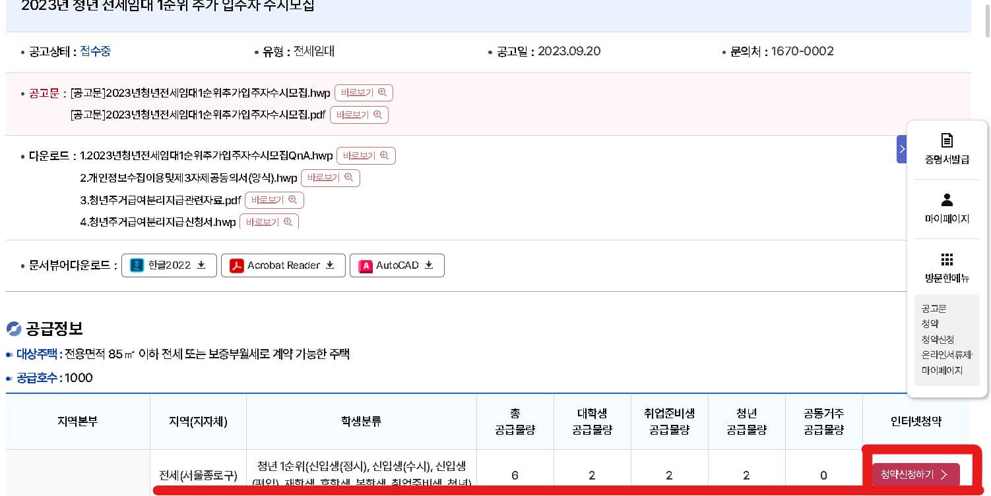Screen dimensions: 991x496
Task: Open 바로보기 for 청년주거급여분리지급관련자료.pdf
Action: click(274, 200)
